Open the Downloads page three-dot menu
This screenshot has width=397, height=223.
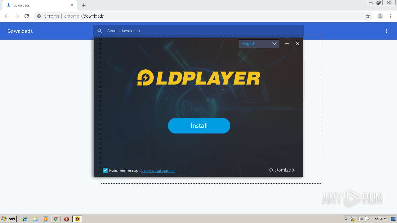pyautogui.click(x=386, y=31)
